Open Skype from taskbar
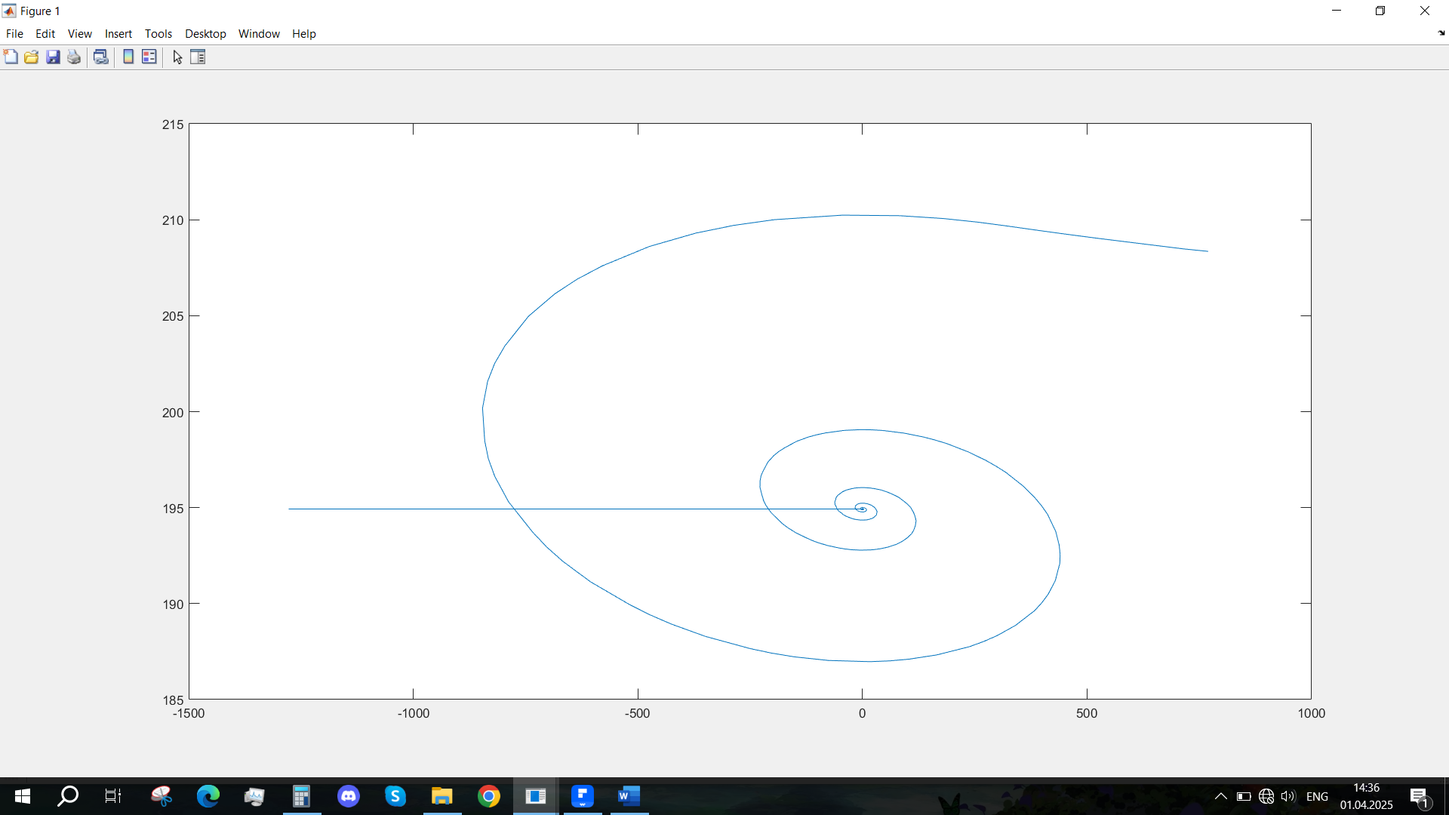This screenshot has height=815, width=1449. [395, 796]
